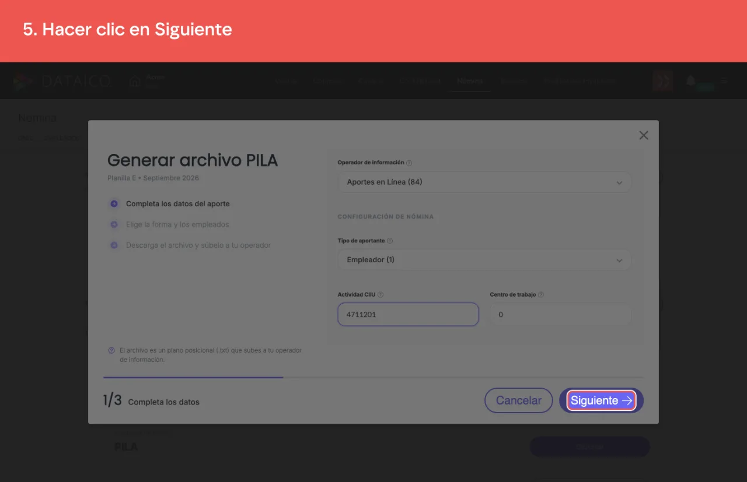Open the Centro de trabajo help icon
Screen dimensions: 747x482
pos(541,295)
